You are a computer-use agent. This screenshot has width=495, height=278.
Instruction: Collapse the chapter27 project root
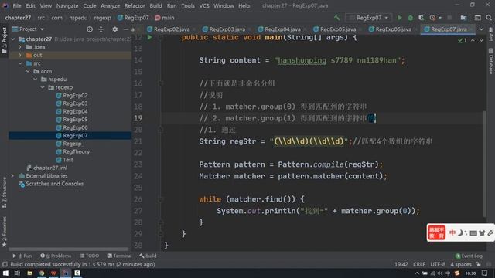13,39
